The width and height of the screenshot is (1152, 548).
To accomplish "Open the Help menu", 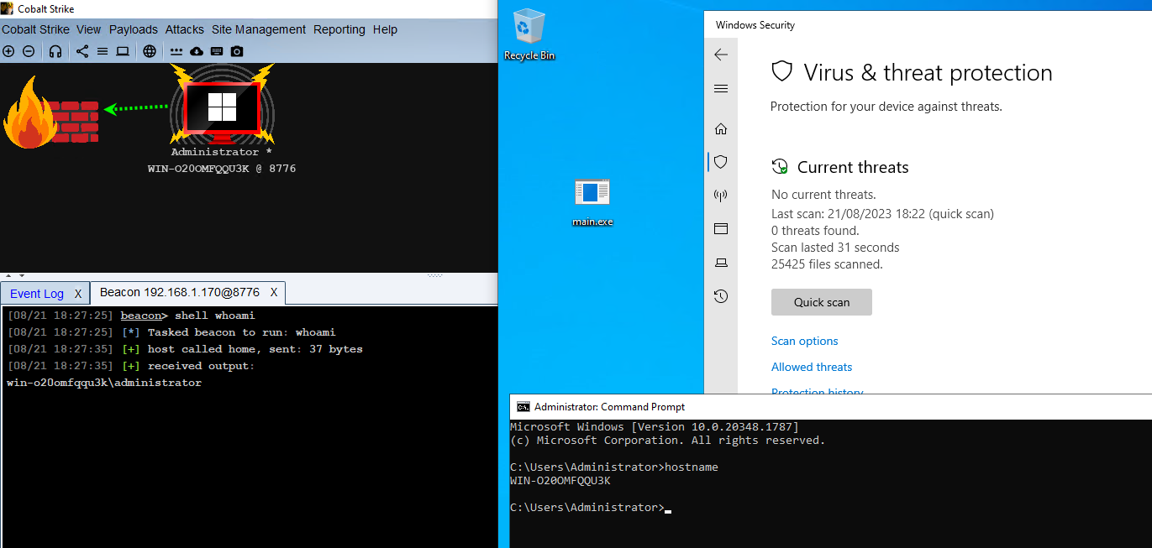I will pos(385,29).
